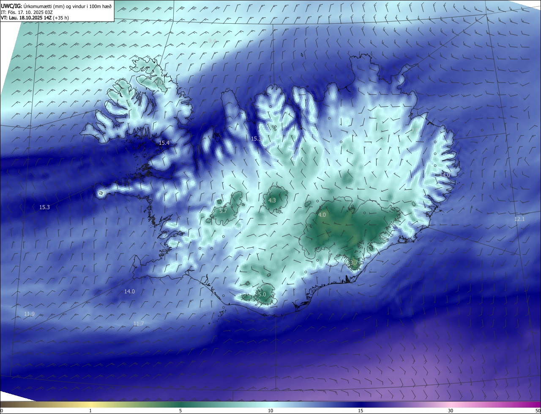Image resolution: width=541 pixels, height=414 pixels.
Task: Click the 14.0 value on the east fjords
Action: coord(445,175)
